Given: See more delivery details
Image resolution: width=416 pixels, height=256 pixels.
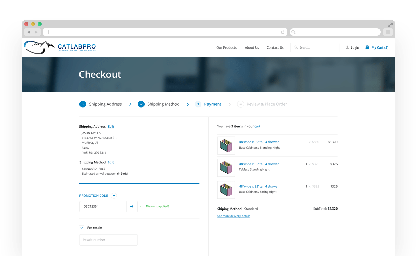Looking at the screenshot, I should [x=233, y=216].
